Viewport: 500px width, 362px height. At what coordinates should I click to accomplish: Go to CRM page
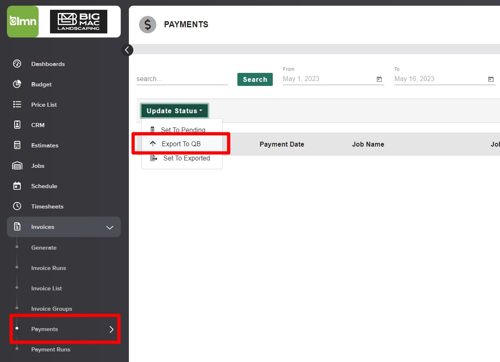click(38, 125)
